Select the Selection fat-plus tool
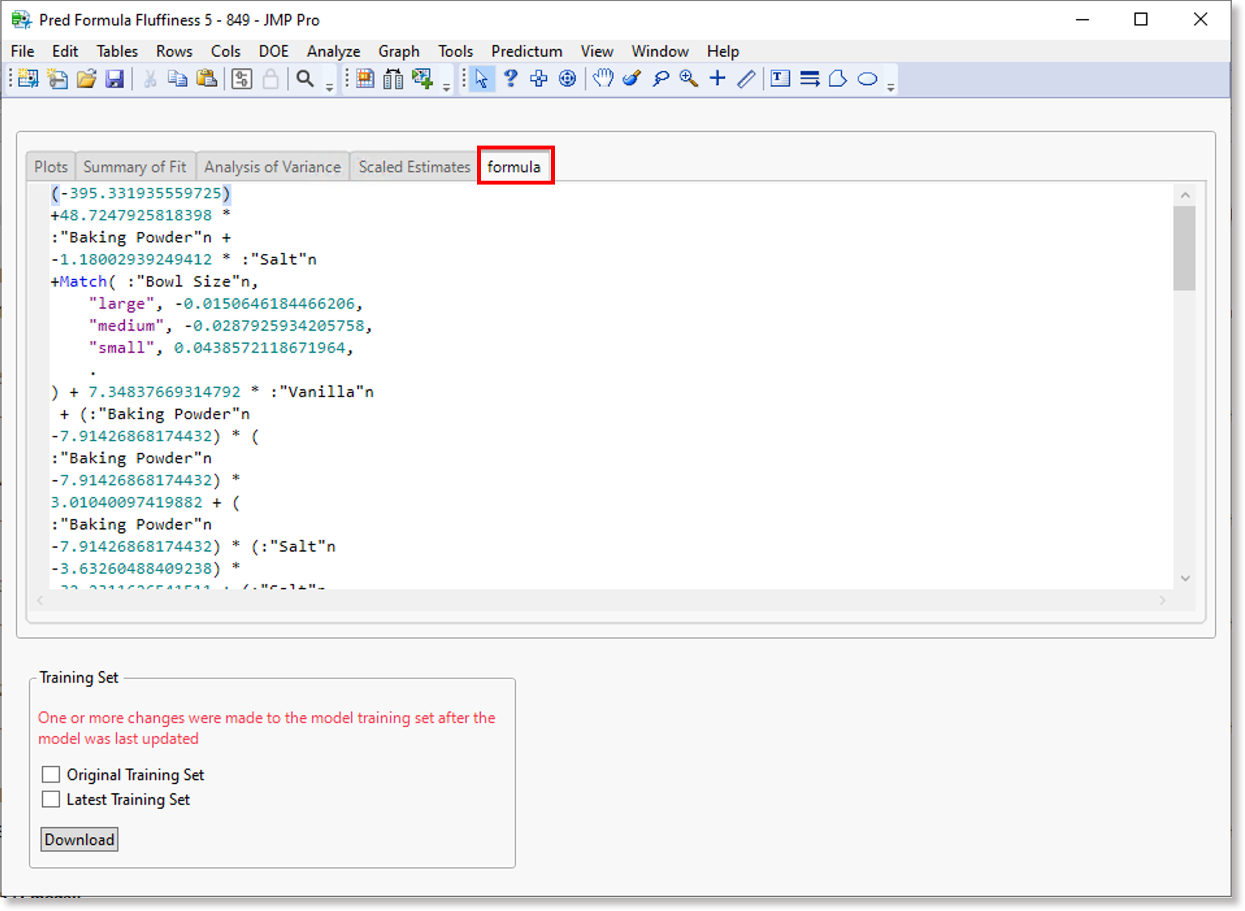Image resolution: width=1245 pixels, height=911 pixels. pos(539,79)
